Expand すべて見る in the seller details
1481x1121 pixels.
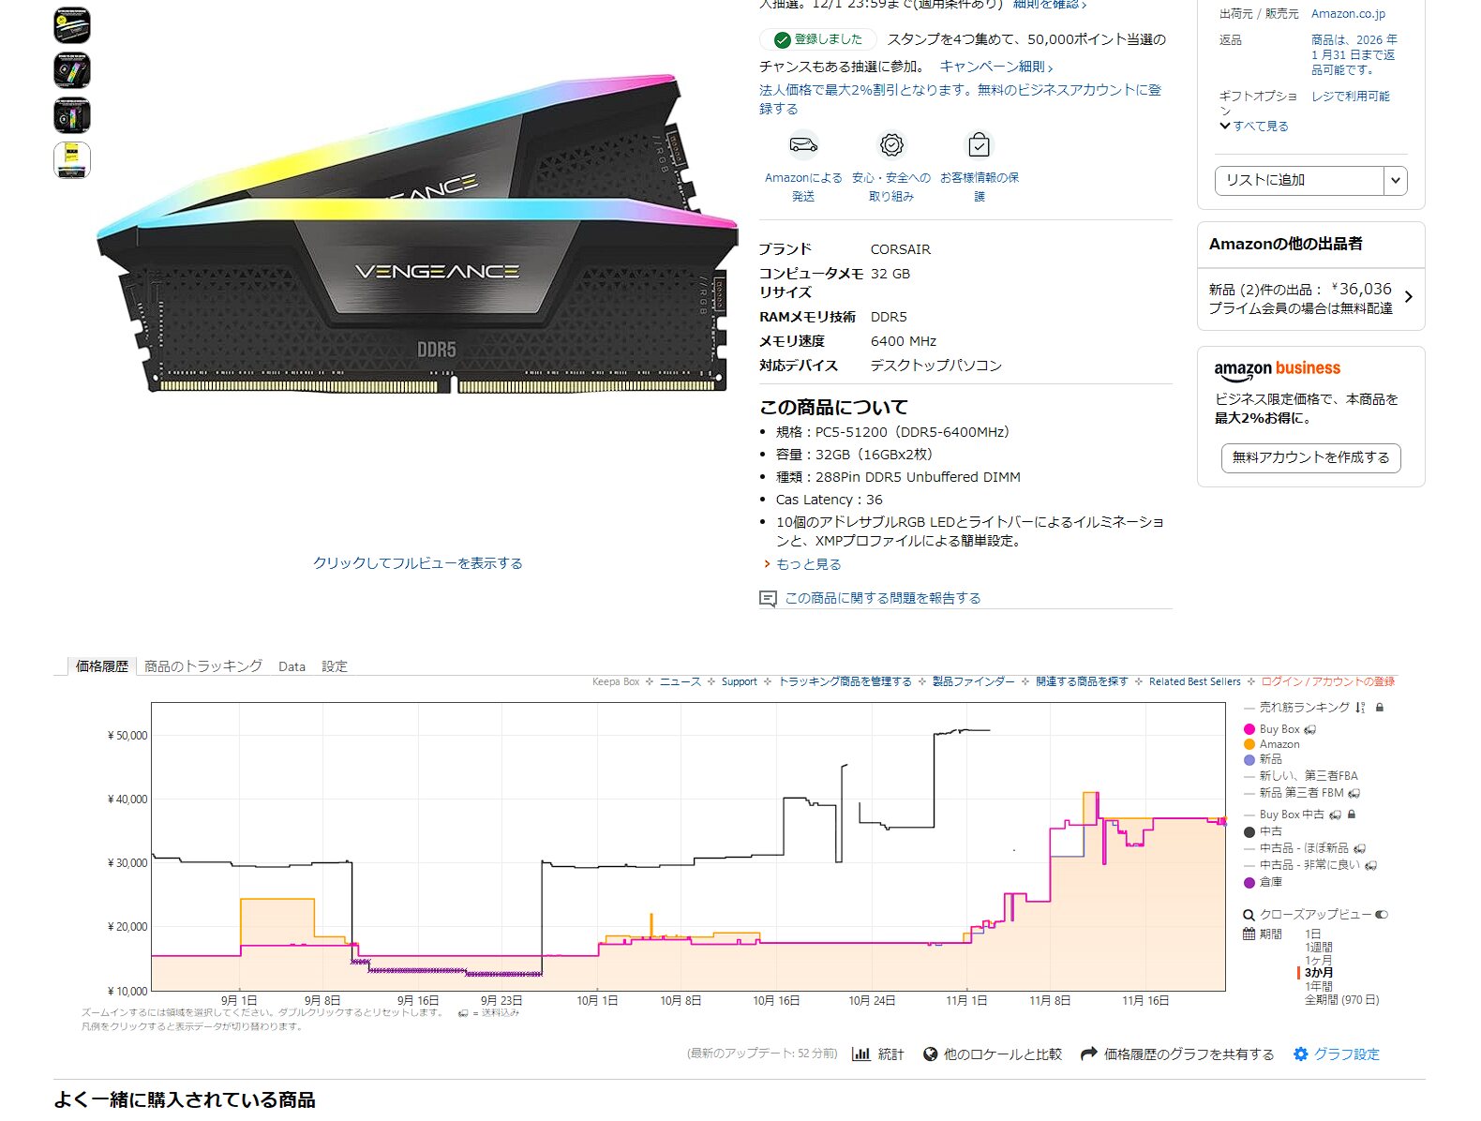click(1254, 126)
